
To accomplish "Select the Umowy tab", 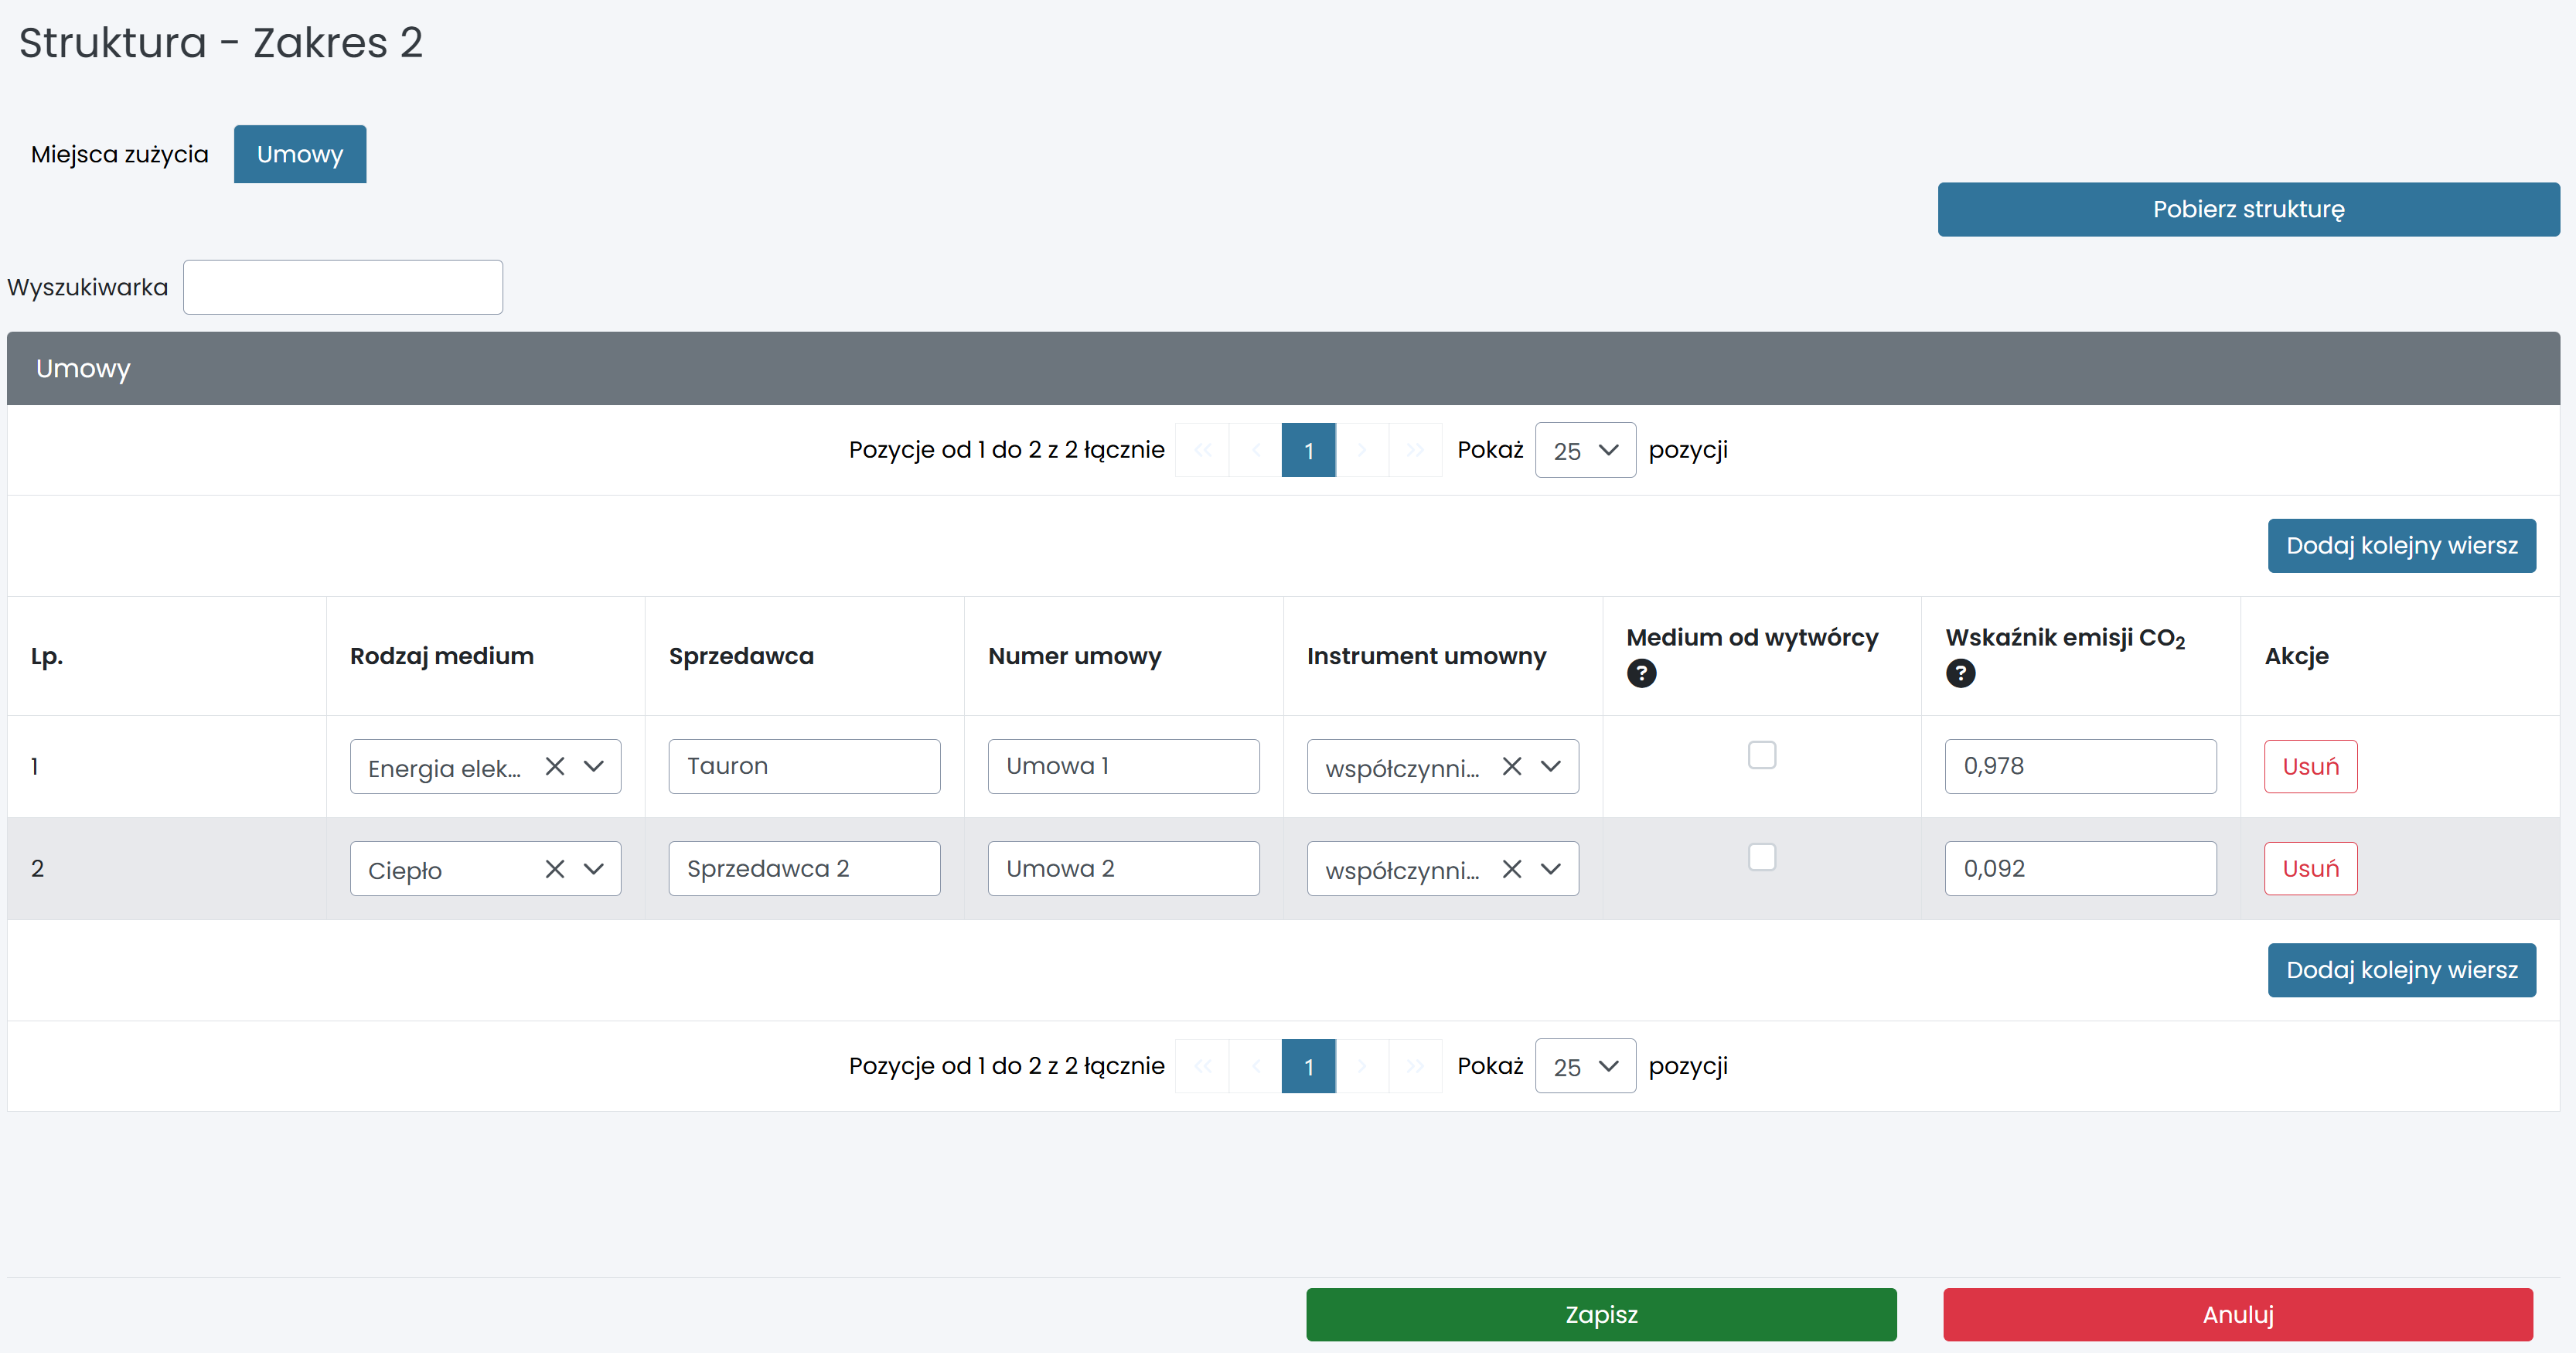I will pos(300,154).
